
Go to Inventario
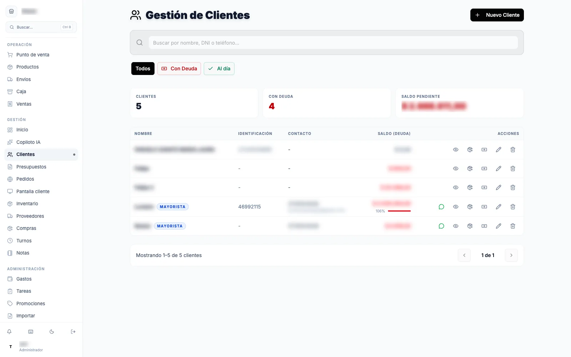point(41,203)
